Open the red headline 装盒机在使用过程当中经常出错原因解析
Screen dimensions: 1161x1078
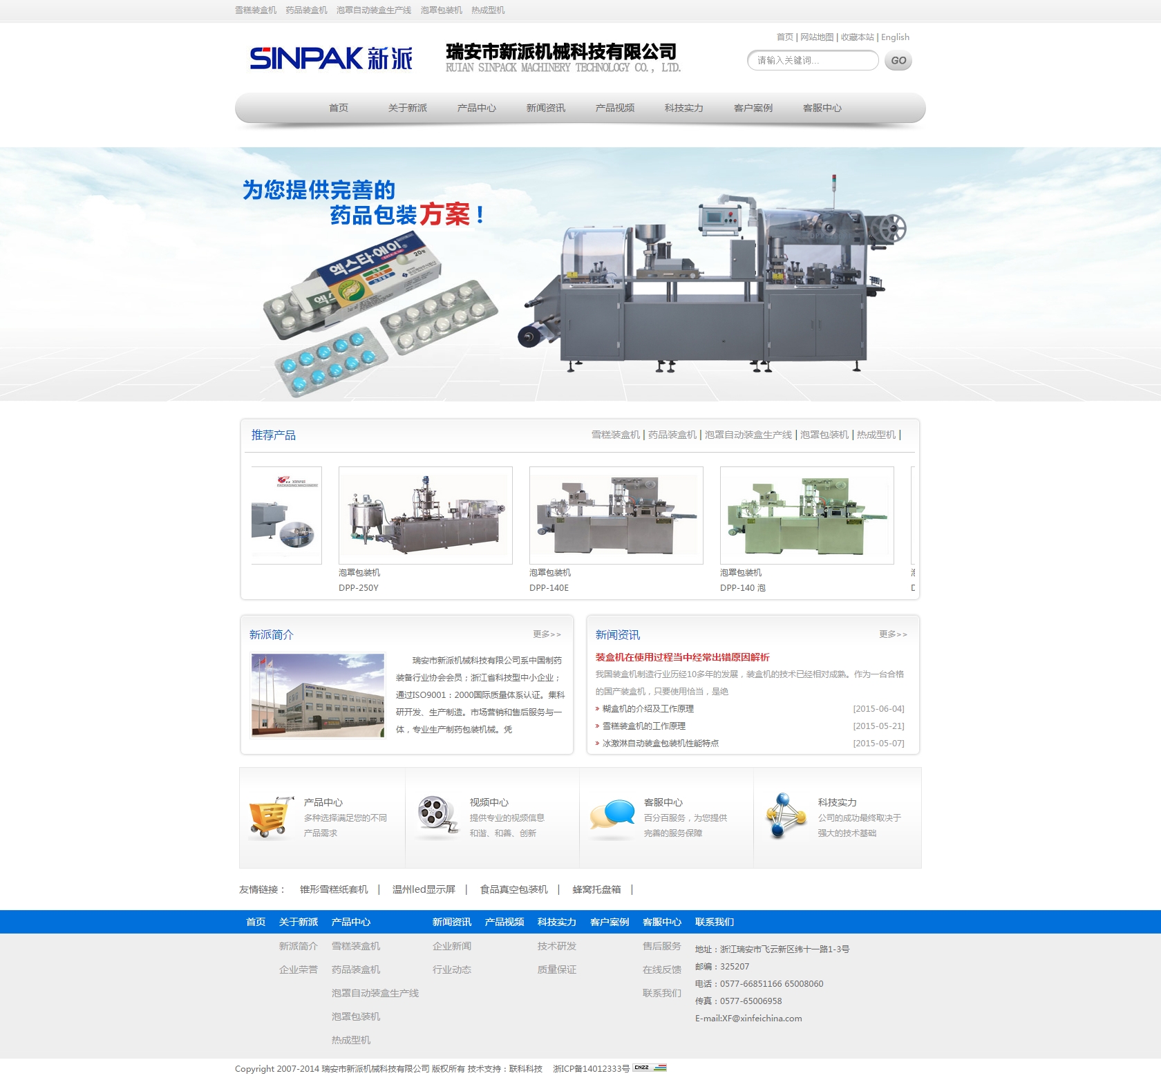click(x=682, y=657)
